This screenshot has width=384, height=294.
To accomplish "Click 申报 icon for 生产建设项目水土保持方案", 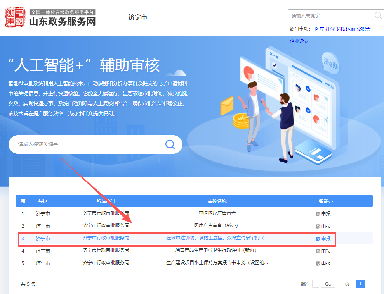I will [x=318, y=263].
